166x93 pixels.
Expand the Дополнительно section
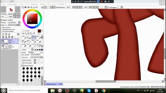22,66
